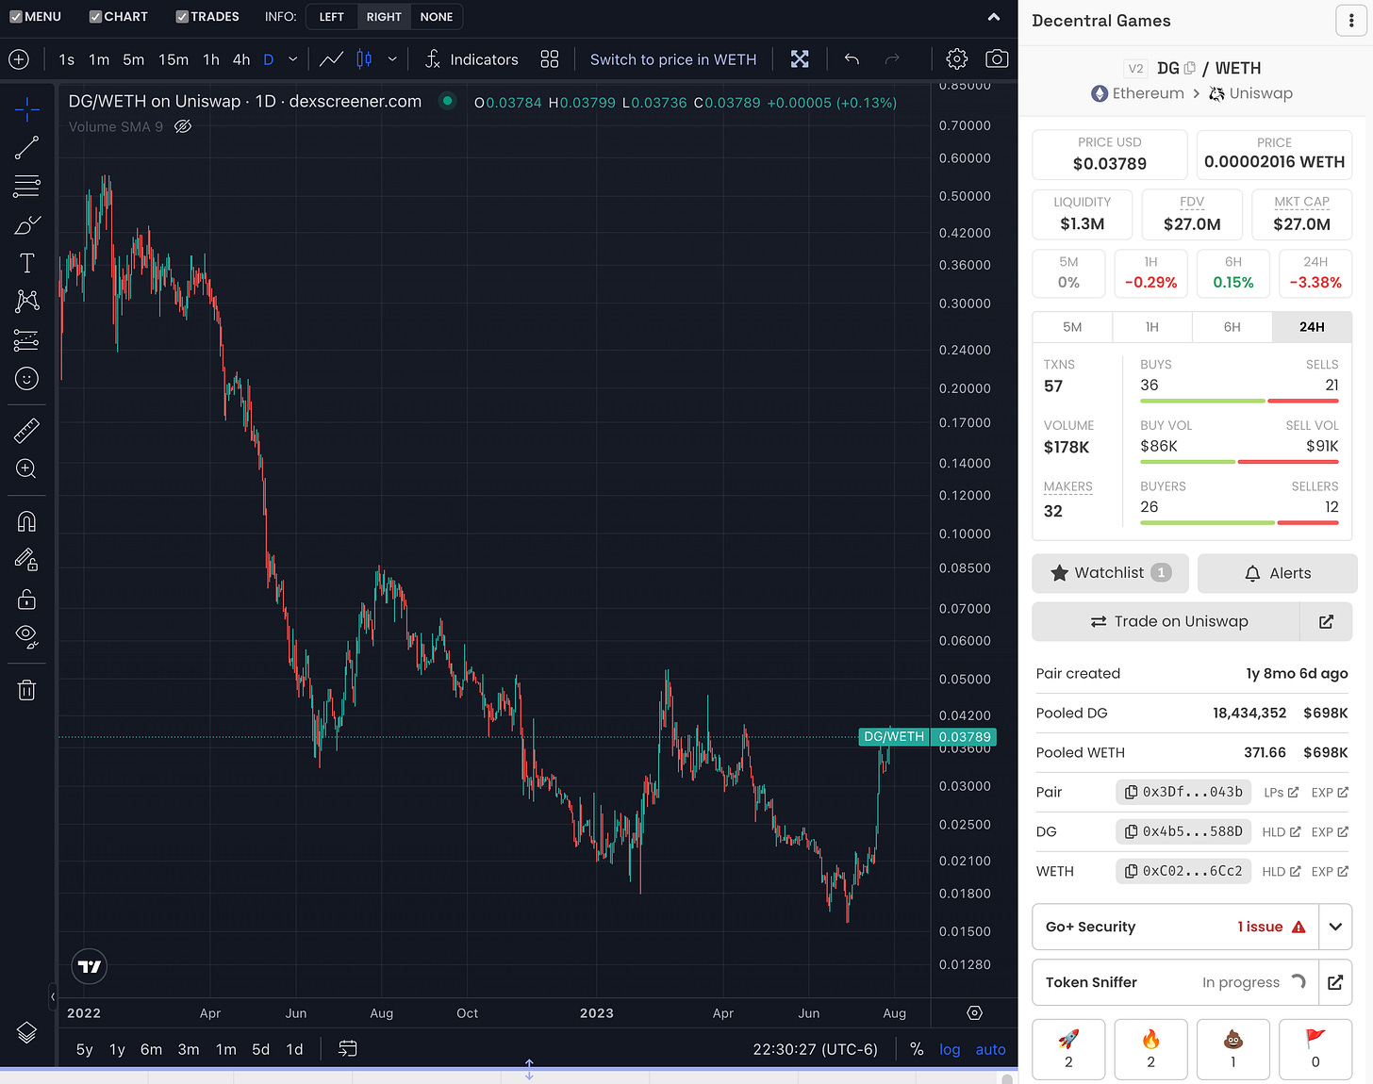Open the layout grid selector
The height and width of the screenshot is (1084, 1373).
pyautogui.click(x=550, y=59)
